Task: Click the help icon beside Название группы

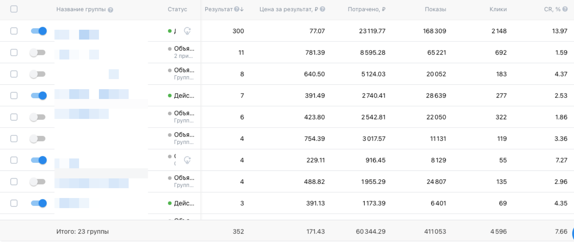Action: [x=110, y=10]
